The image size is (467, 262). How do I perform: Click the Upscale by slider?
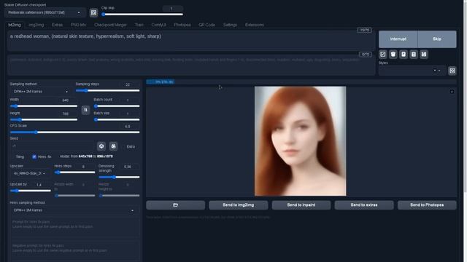pos(31,191)
